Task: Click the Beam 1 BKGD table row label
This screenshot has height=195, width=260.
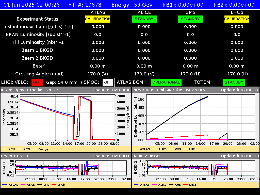Action: pyautogui.click(x=37, y=50)
